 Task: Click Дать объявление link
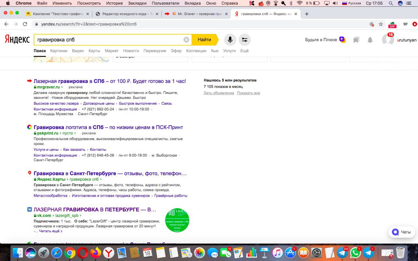coord(219,93)
